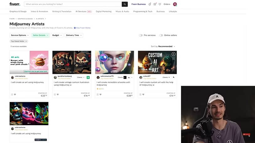This screenshot has width=255, height=143.
Task: Click GRAPHICS & DESIGN breadcrumb
Action: point(25,19)
